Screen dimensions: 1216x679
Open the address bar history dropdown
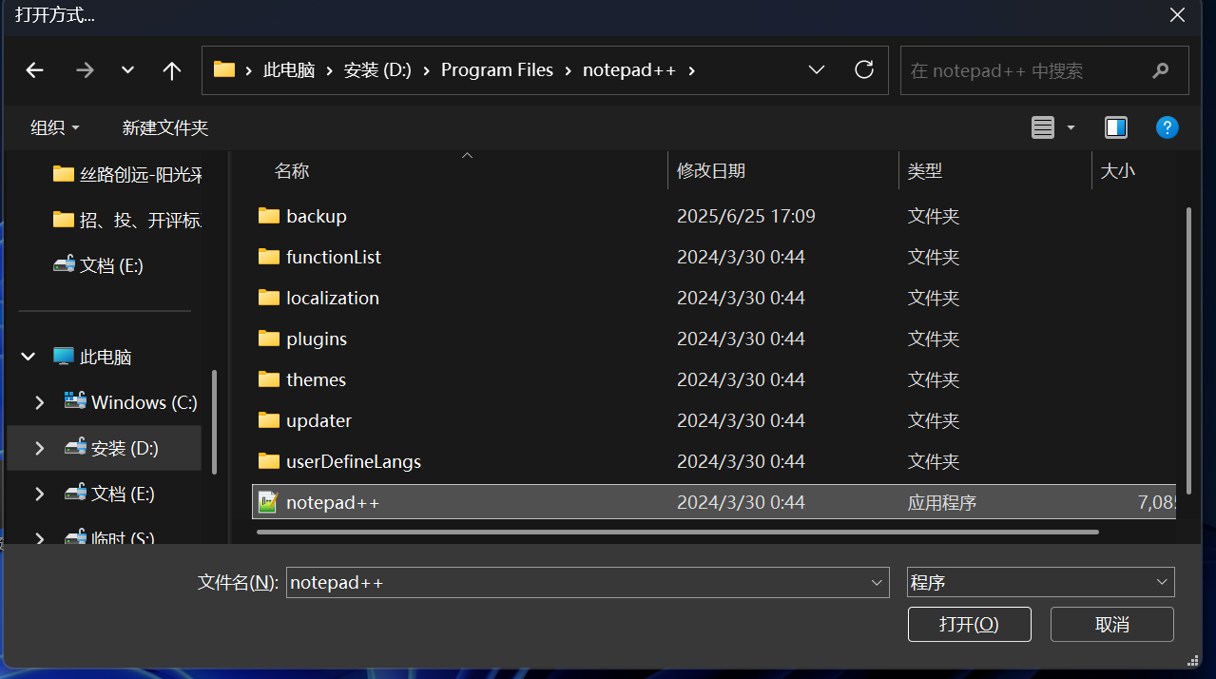pos(816,70)
